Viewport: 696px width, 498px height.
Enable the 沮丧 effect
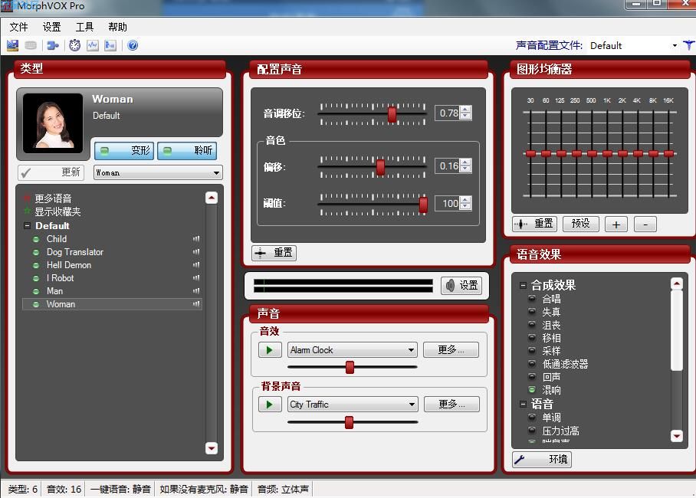coord(532,324)
